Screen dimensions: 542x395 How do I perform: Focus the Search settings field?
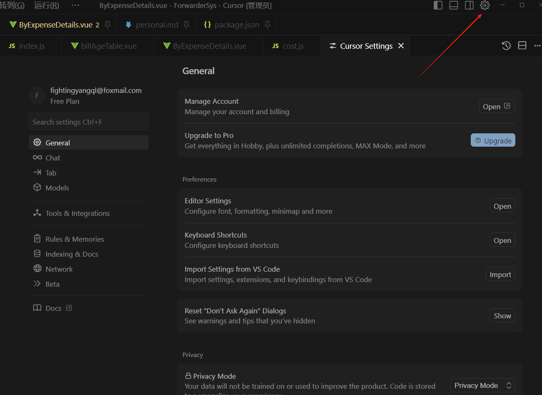pos(89,122)
